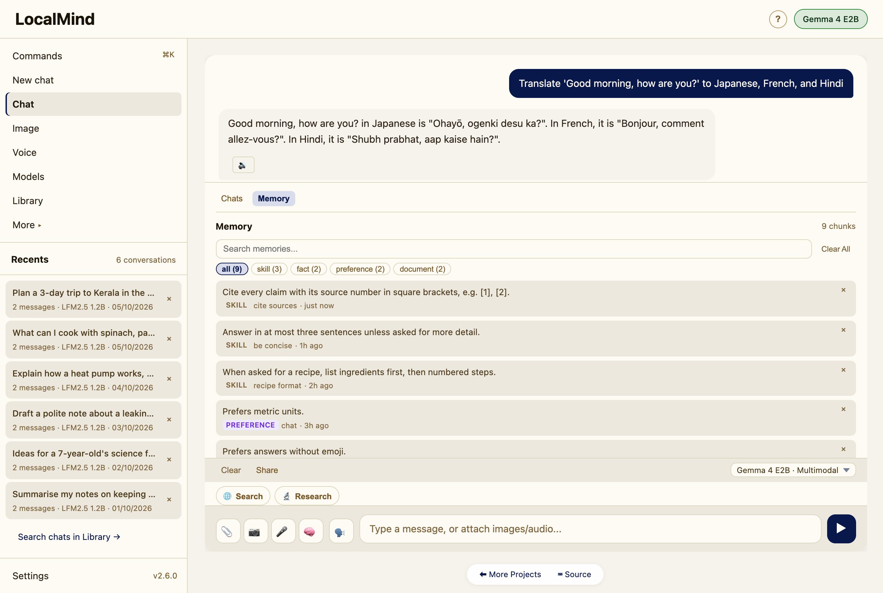Delete the Kerala trip conversation
Screen dimensions: 883x593
(x=169, y=299)
